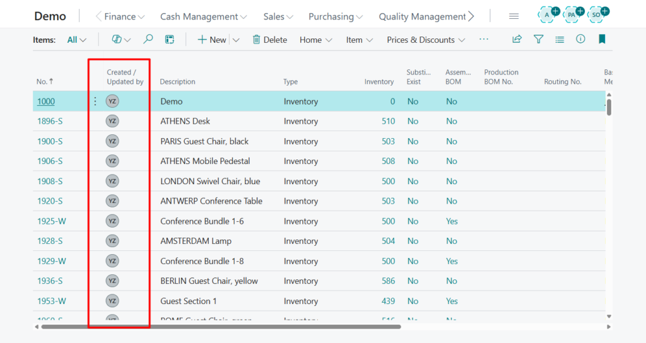
Task: Expand the arrow next to New
Action: click(237, 40)
